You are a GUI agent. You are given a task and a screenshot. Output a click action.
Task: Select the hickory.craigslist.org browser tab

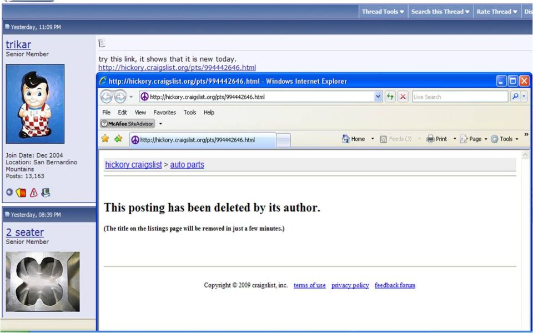pyautogui.click(x=203, y=140)
